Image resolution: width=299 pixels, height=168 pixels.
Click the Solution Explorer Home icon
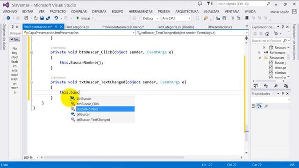pos(267,34)
